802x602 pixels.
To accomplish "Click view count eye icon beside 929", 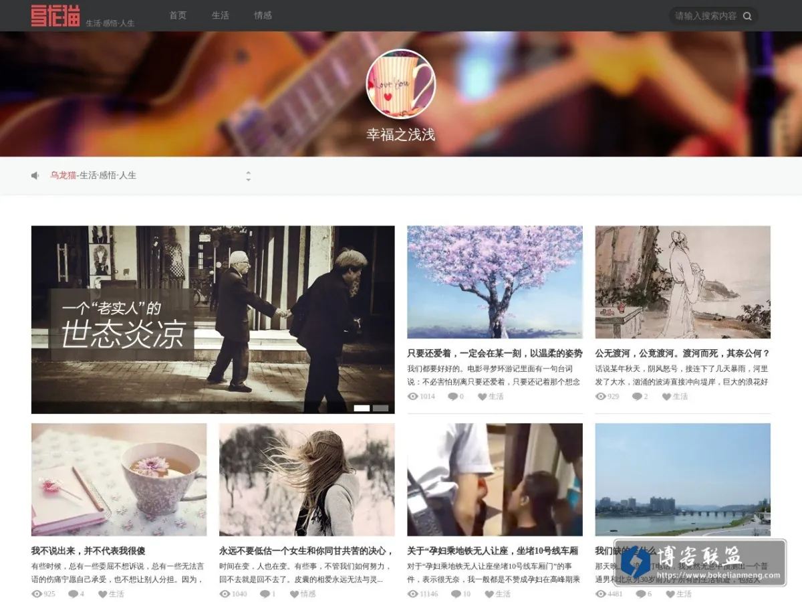I will (x=600, y=397).
